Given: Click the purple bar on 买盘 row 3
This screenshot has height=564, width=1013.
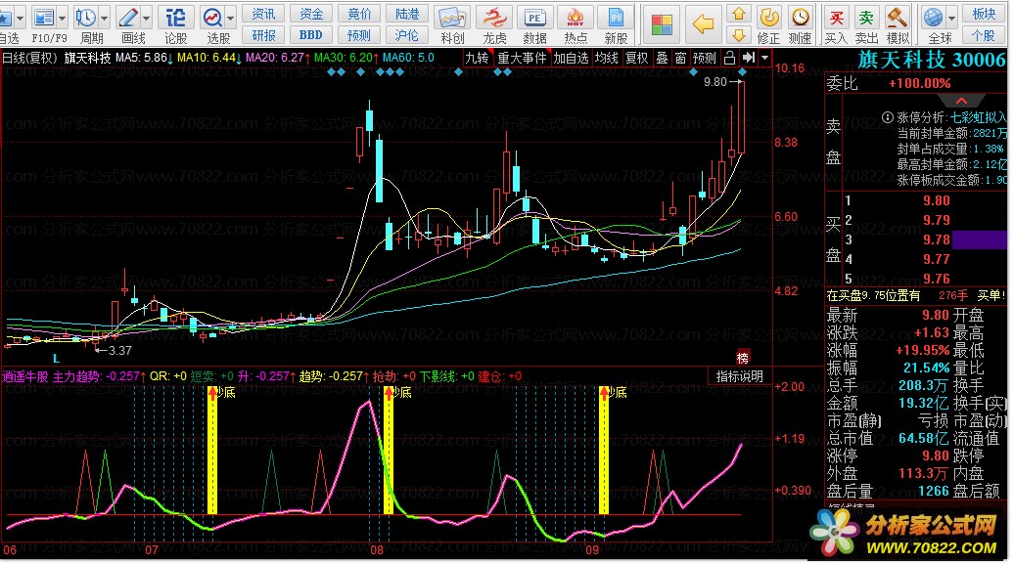Looking at the screenshot, I should [x=980, y=239].
